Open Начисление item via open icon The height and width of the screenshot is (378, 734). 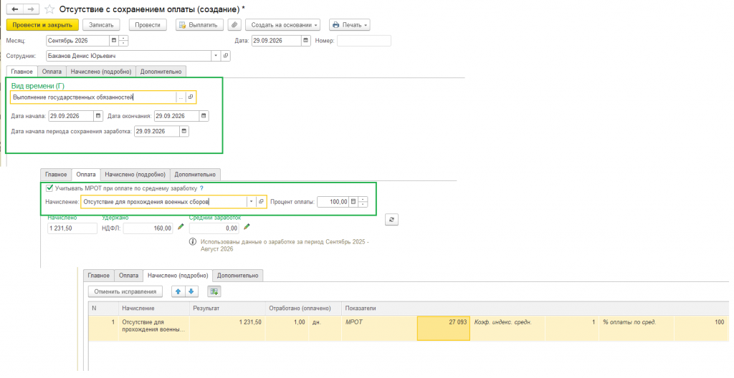[261, 202]
